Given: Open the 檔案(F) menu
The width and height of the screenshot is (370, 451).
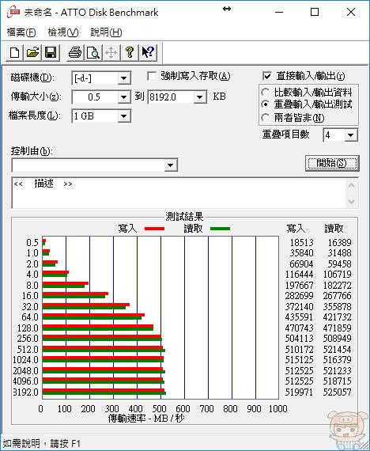Looking at the screenshot, I should point(21,32).
